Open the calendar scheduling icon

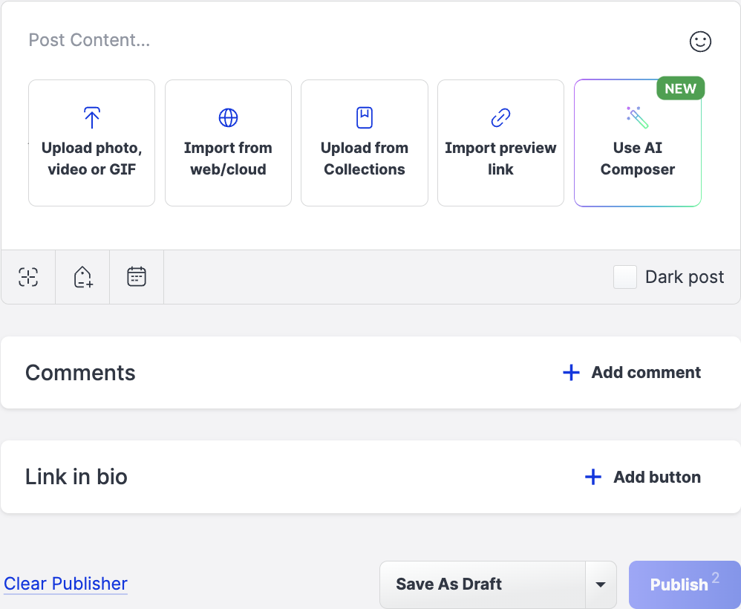[137, 276]
